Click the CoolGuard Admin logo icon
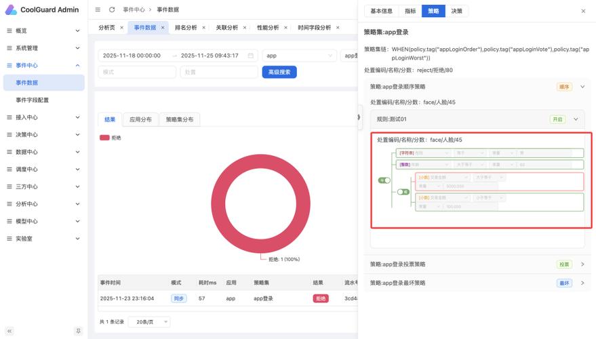 [11, 9]
